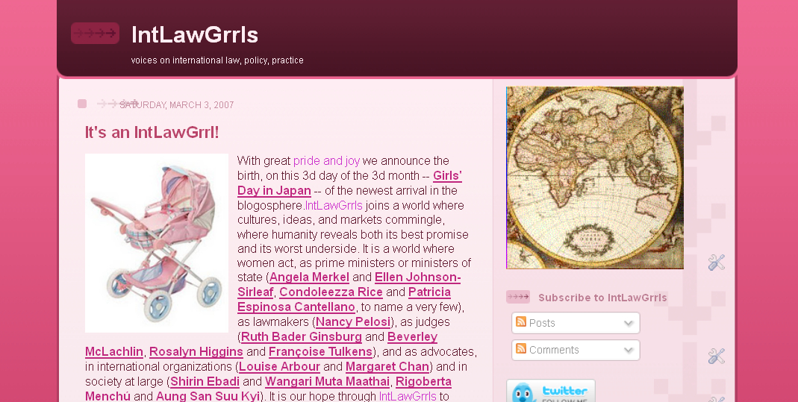798x402 pixels.
Task: Click the small pink square date marker icon
Action: point(82,104)
